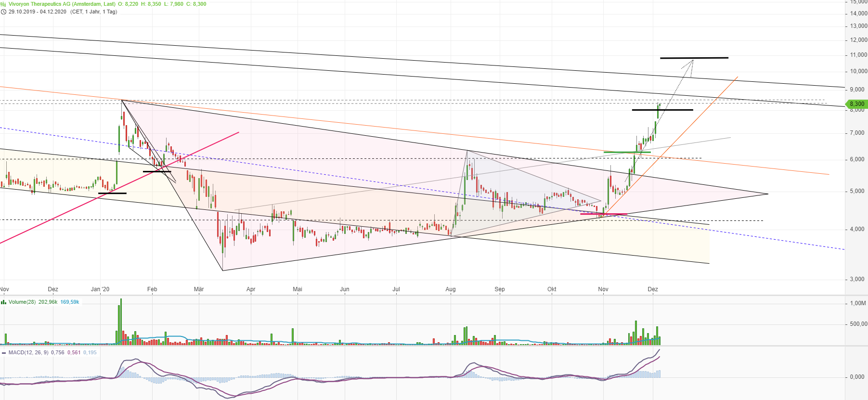This screenshot has width=868, height=400.
Task: Click the open price value O: 8,220
Action: coord(128,4)
